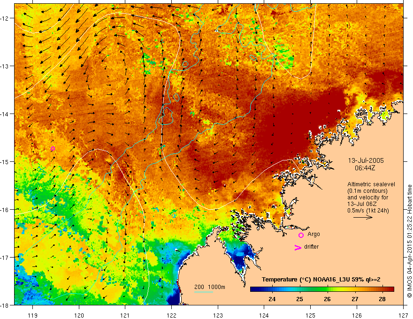Click the '13-Jul 06Z' text line
This screenshot has height=319, width=413.
362,204
